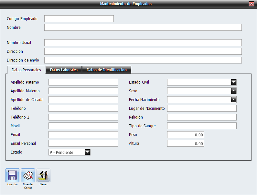The image size is (257, 195).
Task: Open the Datos de Identificacion tab
Action: 106,70
